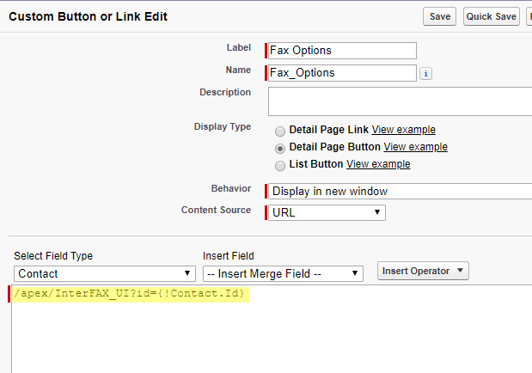This screenshot has height=373, width=532.
Task: Expand the Insert Merge Field dropdown
Action: point(283,273)
